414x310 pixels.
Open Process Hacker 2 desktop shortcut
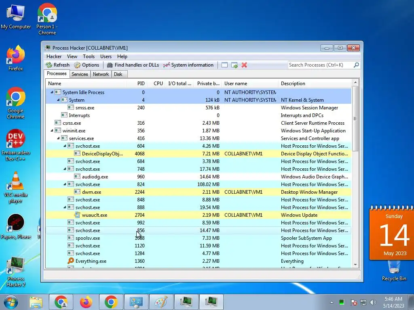(16, 272)
